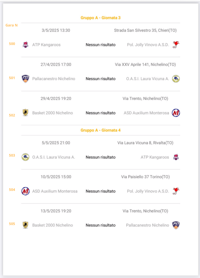Click Pallacanestro Nichelino shield logo, game 501
Image resolution: width=200 pixels, height=278 pixels.
(25, 79)
